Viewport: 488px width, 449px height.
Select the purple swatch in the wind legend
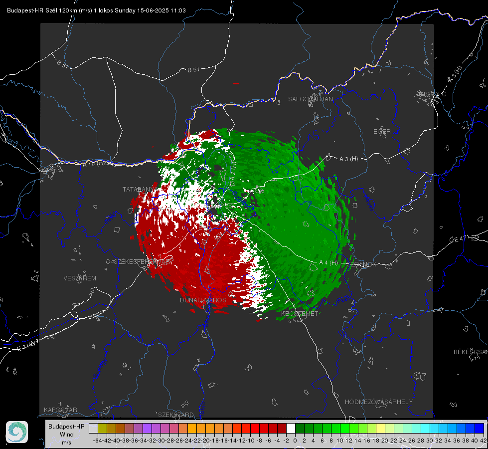147,428
